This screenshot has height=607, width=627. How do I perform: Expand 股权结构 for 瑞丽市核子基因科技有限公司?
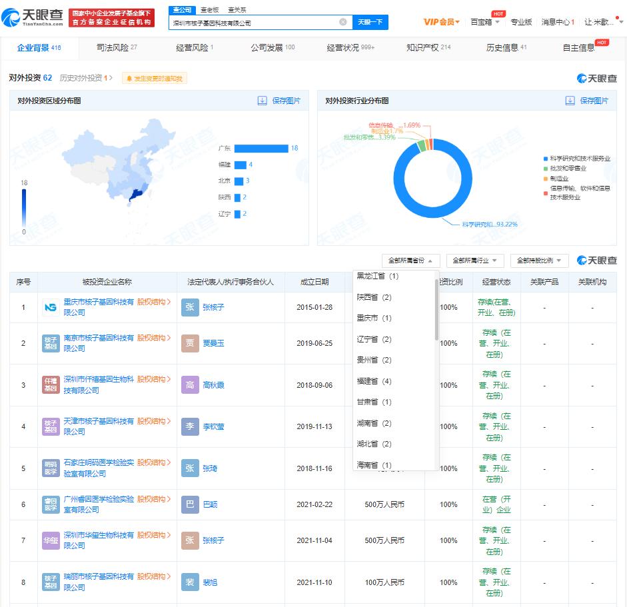pos(153,576)
